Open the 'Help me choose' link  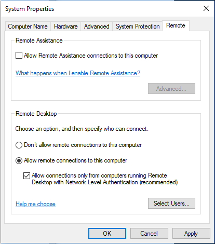click(35, 204)
